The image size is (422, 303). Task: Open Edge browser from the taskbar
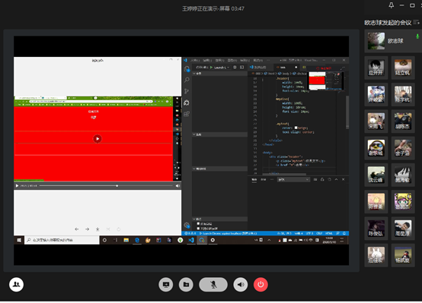point(137,240)
